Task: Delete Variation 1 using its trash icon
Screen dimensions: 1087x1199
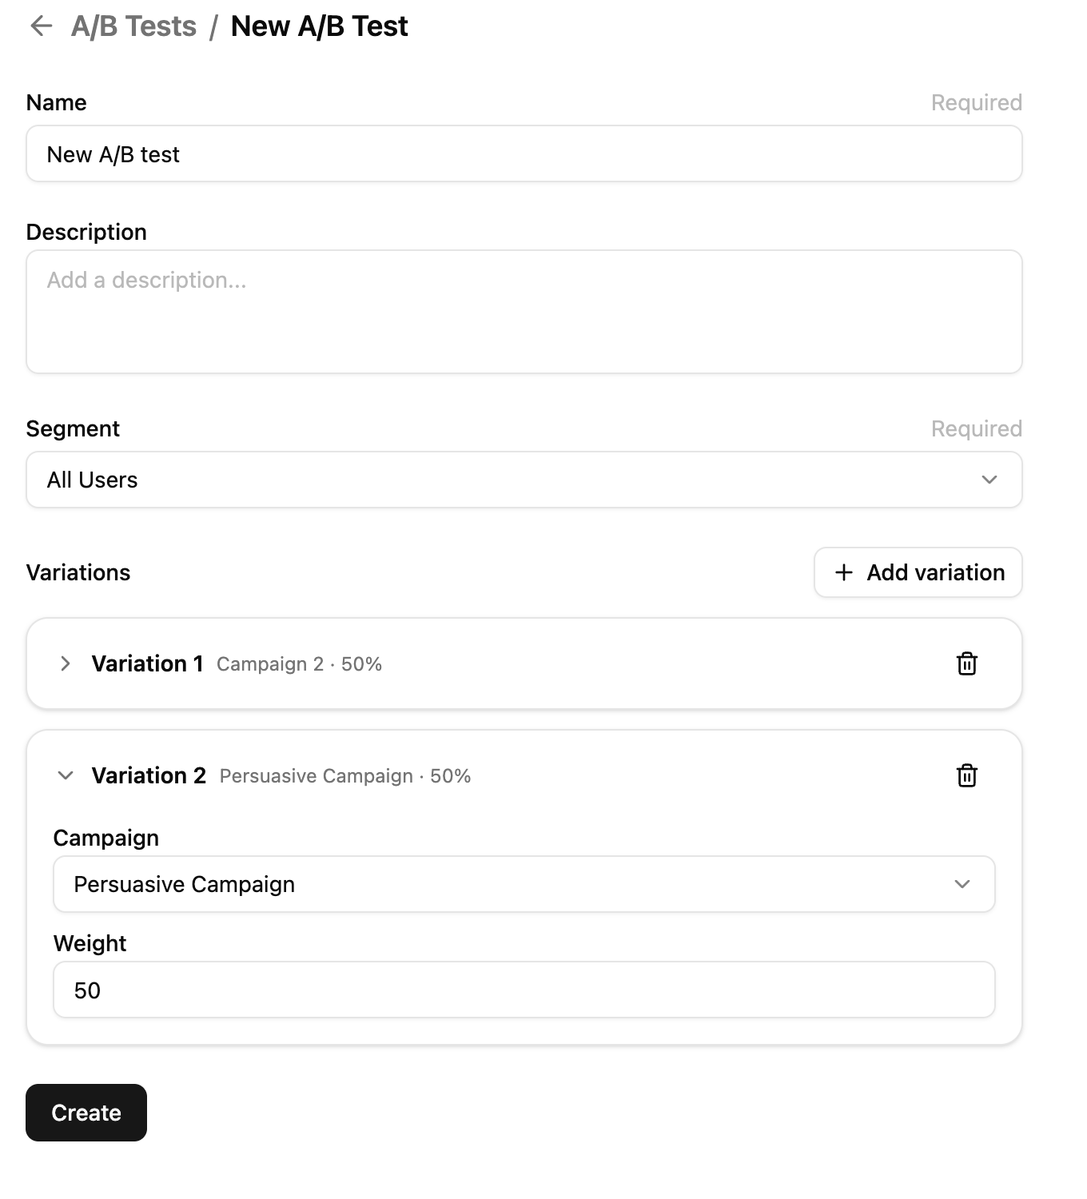Action: (966, 663)
